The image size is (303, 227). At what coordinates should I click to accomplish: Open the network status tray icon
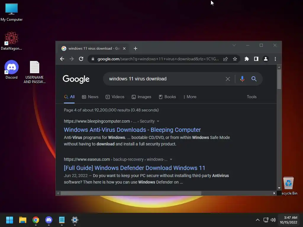[266, 220]
